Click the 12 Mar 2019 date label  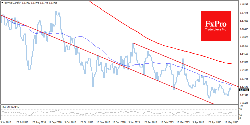pos(183,123)
